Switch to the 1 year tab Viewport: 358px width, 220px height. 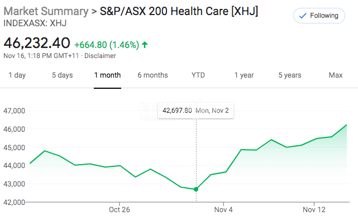pos(244,75)
